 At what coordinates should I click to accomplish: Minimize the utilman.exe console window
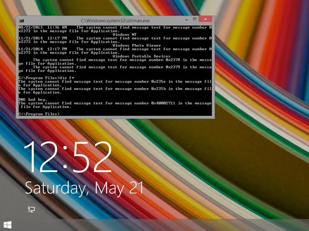(x=186, y=20)
